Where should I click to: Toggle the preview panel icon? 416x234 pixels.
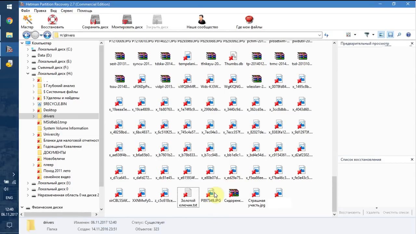tap(382, 35)
